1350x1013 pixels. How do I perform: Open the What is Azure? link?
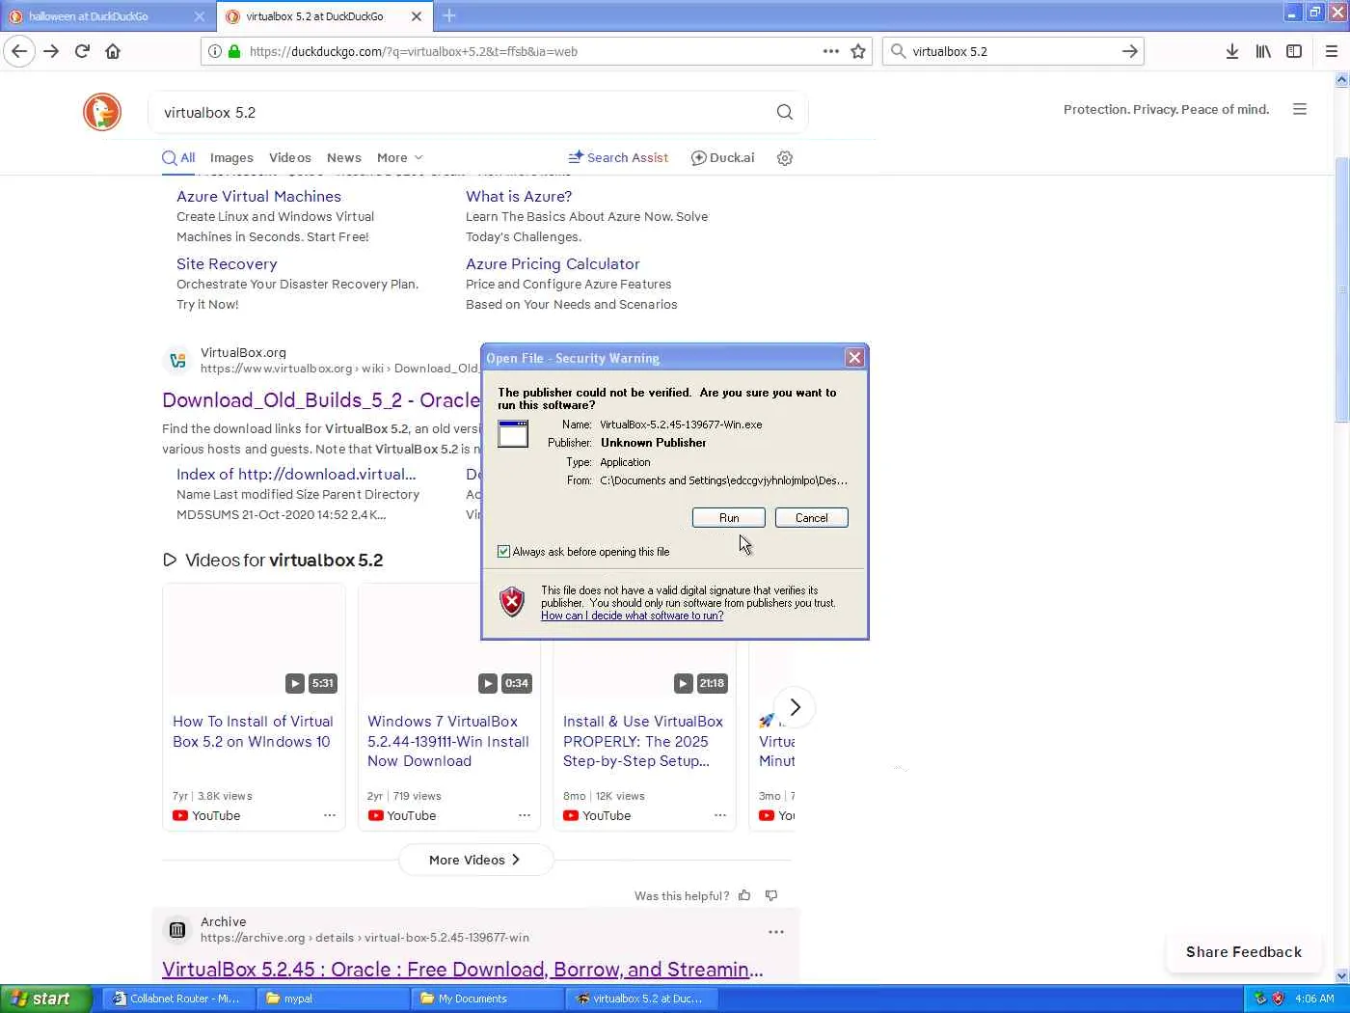coord(519,196)
